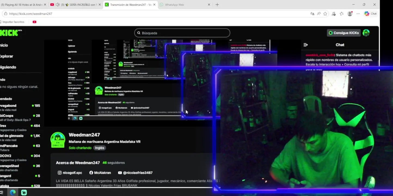This screenshot has height=196, width=393.
Task: Go to Inicio in the Kick sidebar
Action: click(4, 45)
